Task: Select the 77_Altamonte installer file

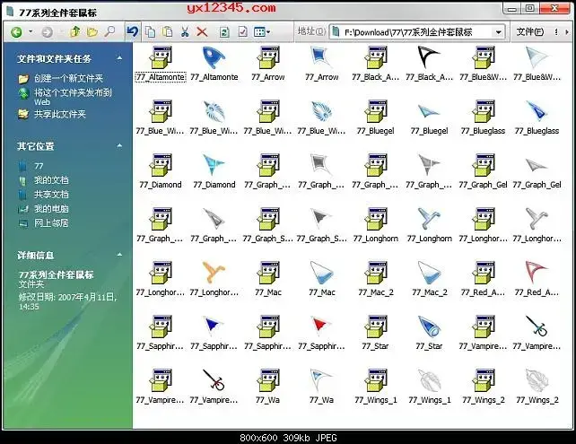Action: [x=161, y=63]
